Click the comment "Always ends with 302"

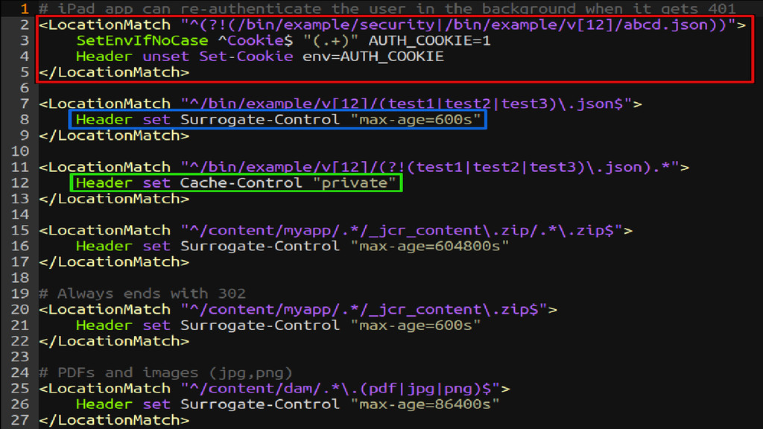pos(142,293)
